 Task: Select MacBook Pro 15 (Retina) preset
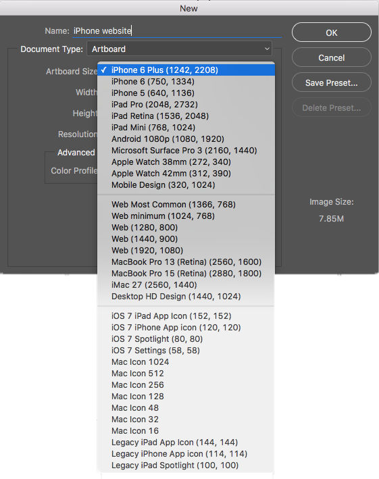[186, 274]
